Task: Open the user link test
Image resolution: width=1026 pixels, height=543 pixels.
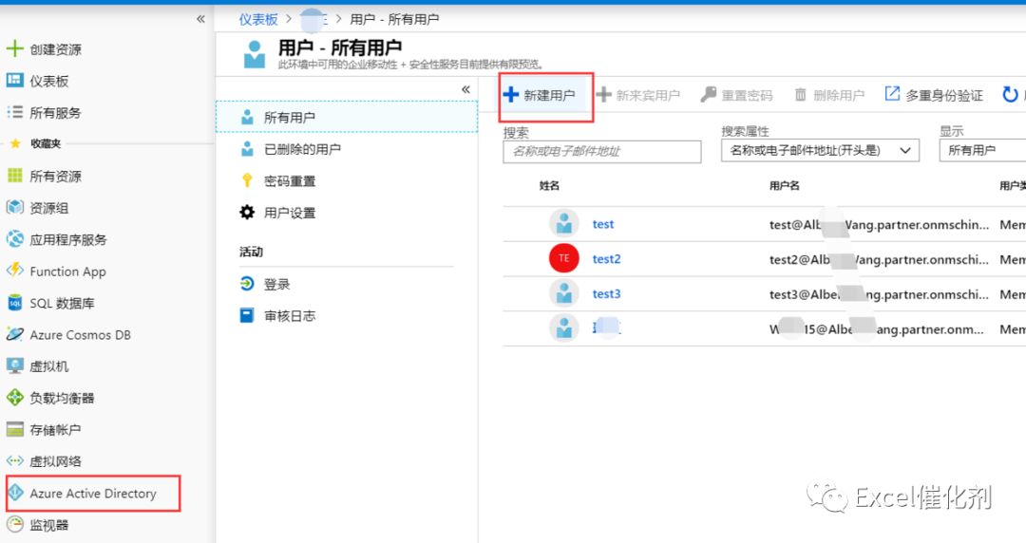Action: click(x=603, y=224)
